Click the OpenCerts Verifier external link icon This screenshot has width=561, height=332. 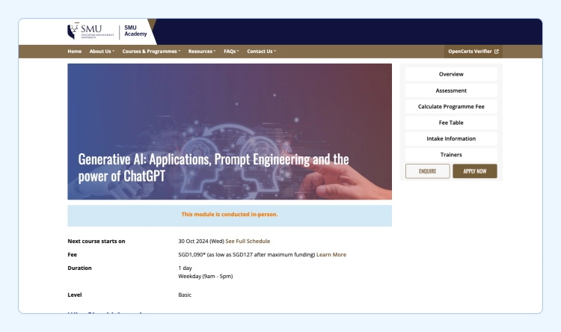tap(496, 52)
